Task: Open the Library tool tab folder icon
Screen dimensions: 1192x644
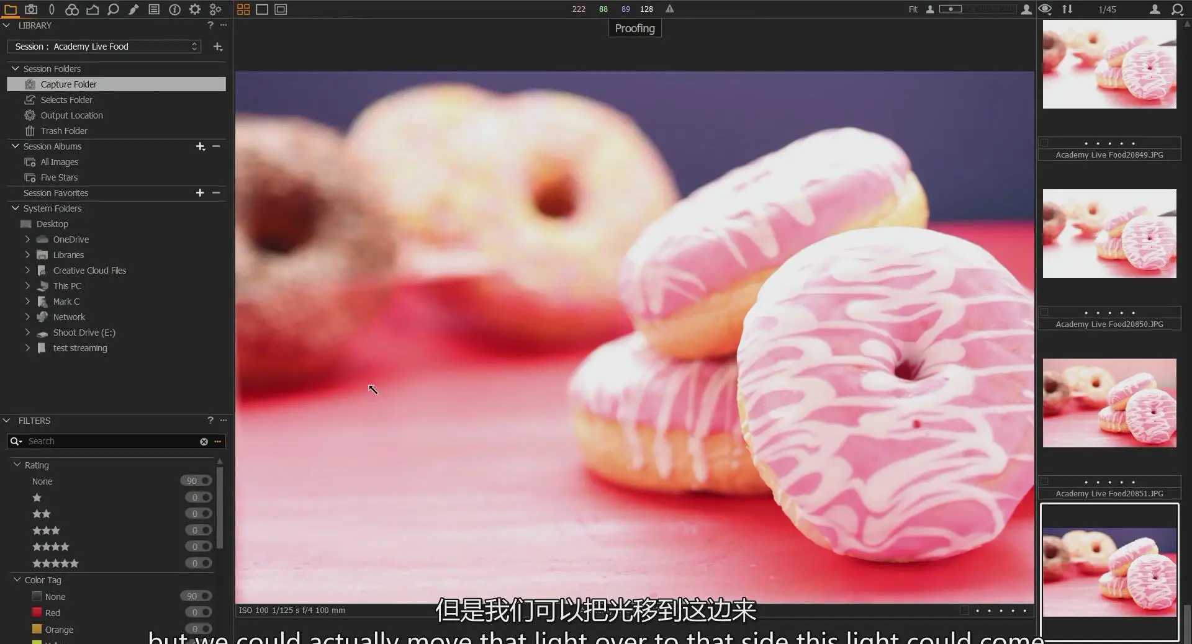Action: click(x=11, y=9)
